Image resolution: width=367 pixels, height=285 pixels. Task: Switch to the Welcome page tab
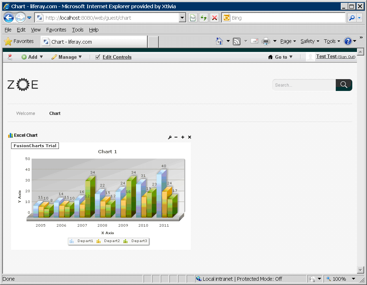(26, 113)
